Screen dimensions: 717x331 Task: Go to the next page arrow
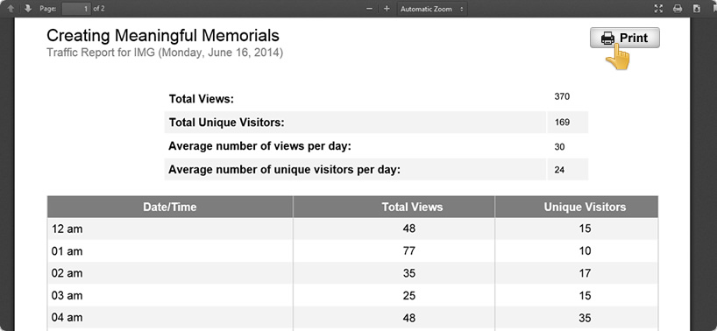point(28,8)
